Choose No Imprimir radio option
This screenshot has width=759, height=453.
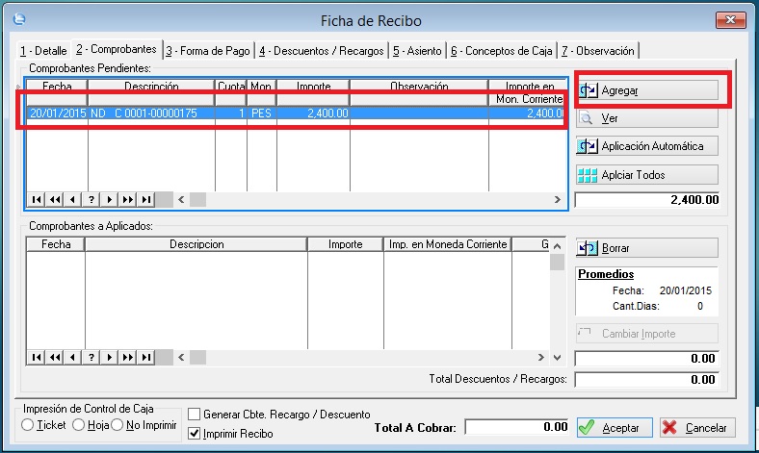pos(118,425)
